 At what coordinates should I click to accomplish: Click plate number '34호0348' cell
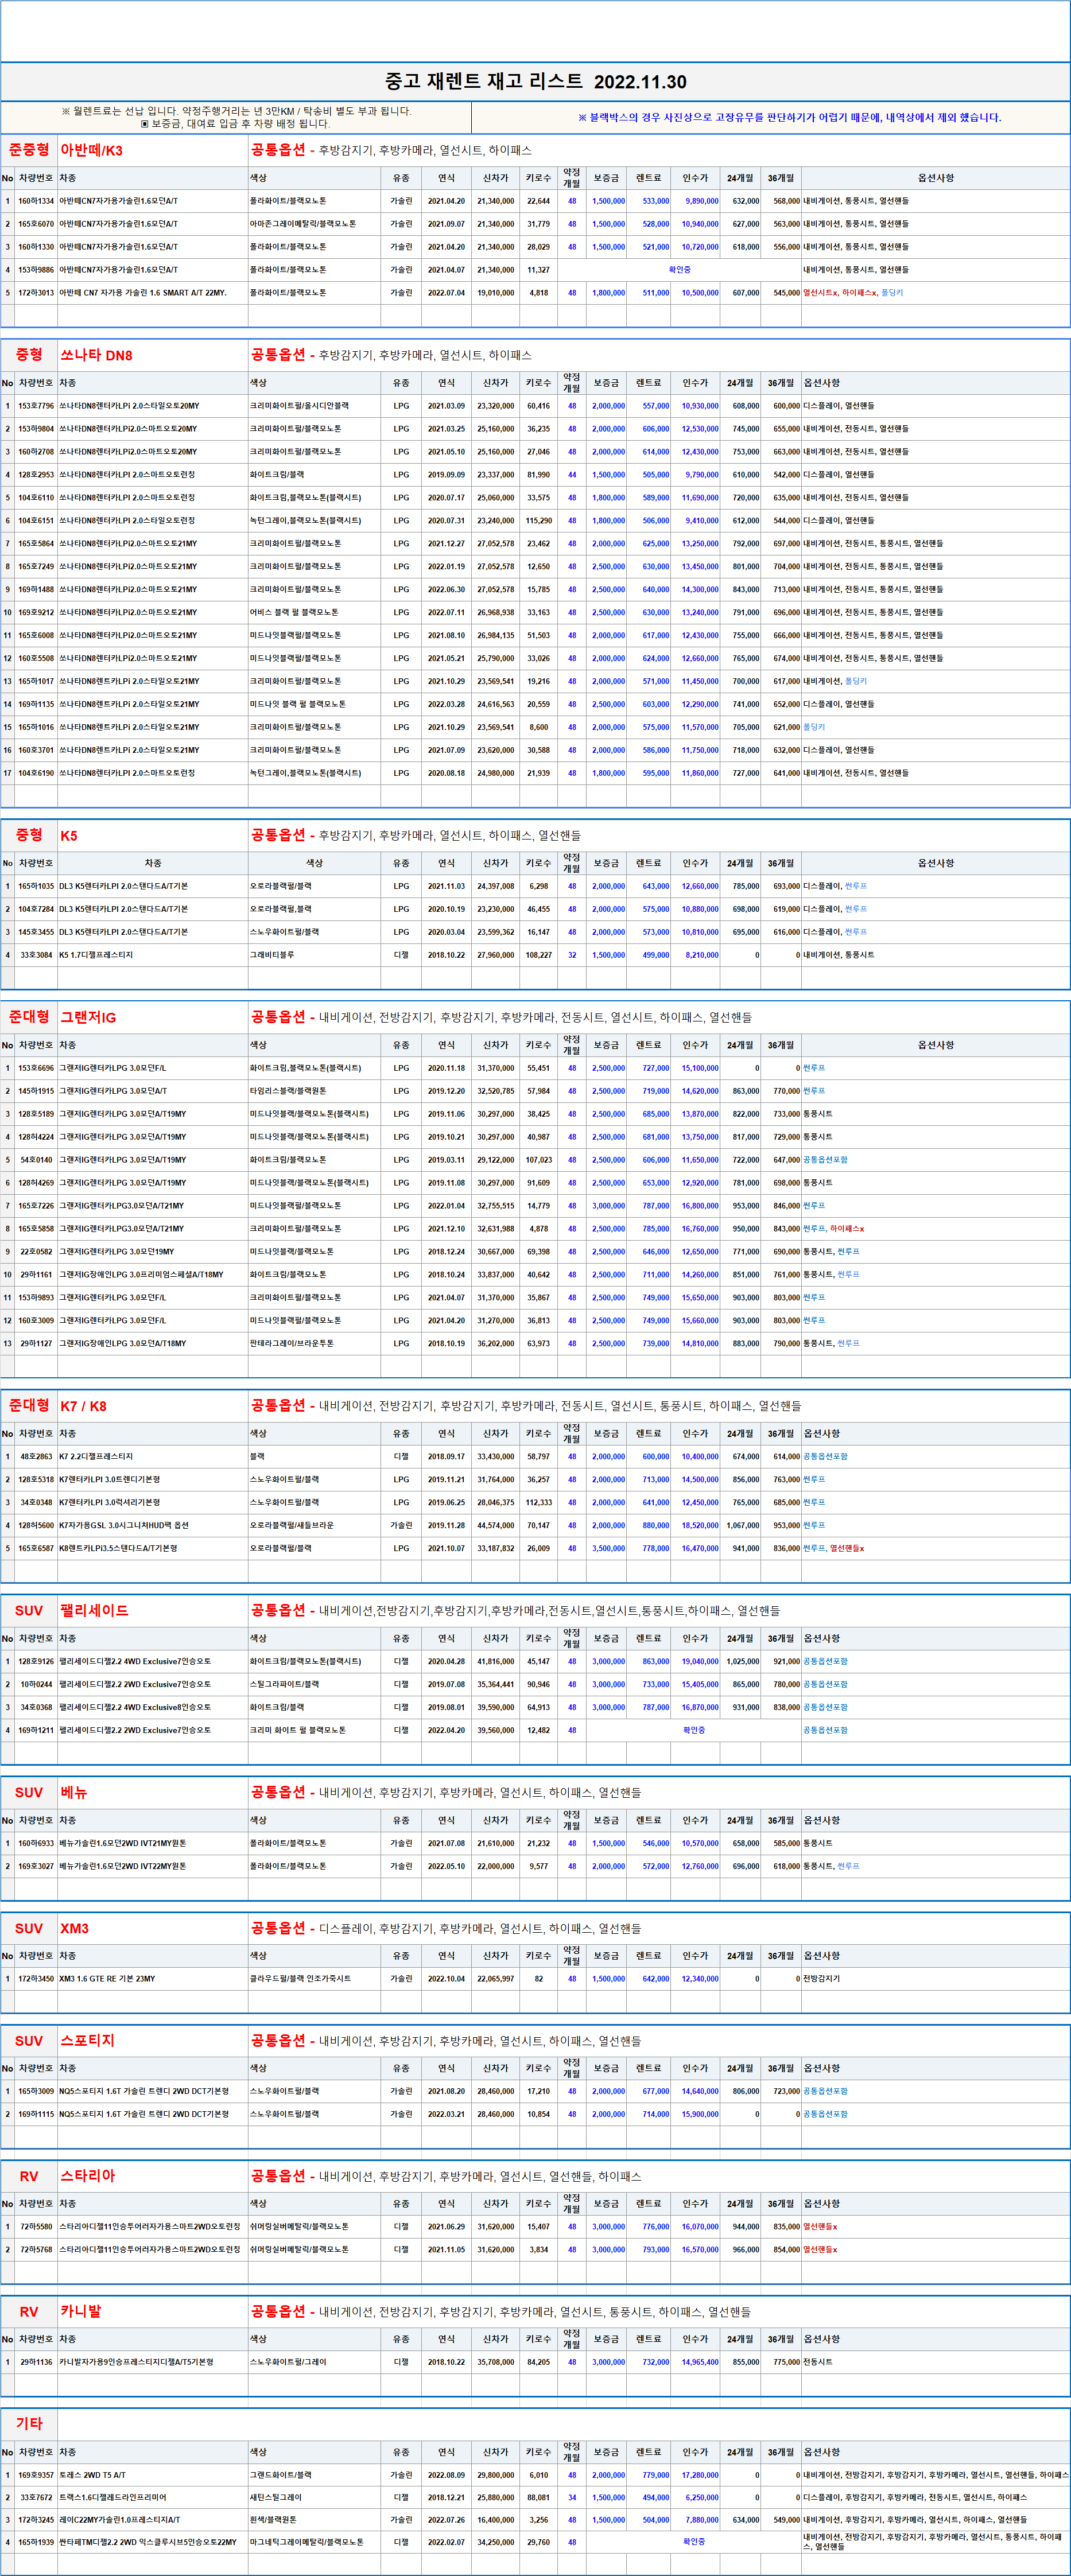pyautogui.click(x=36, y=1503)
